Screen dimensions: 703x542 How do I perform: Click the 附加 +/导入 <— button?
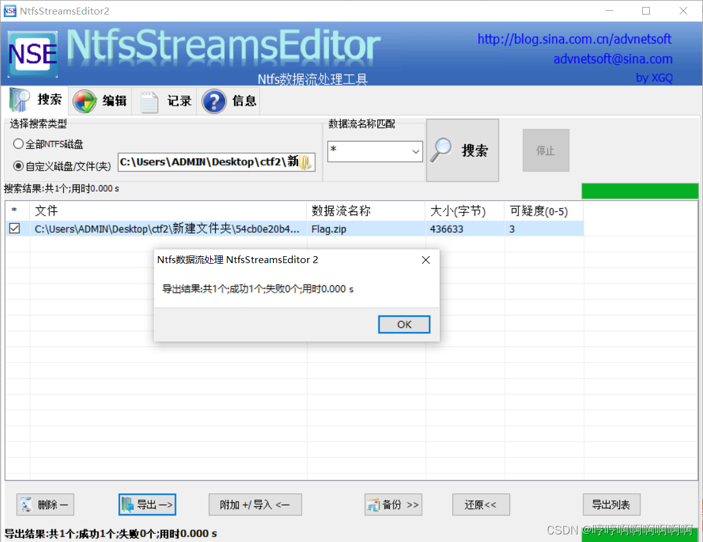pyautogui.click(x=255, y=505)
